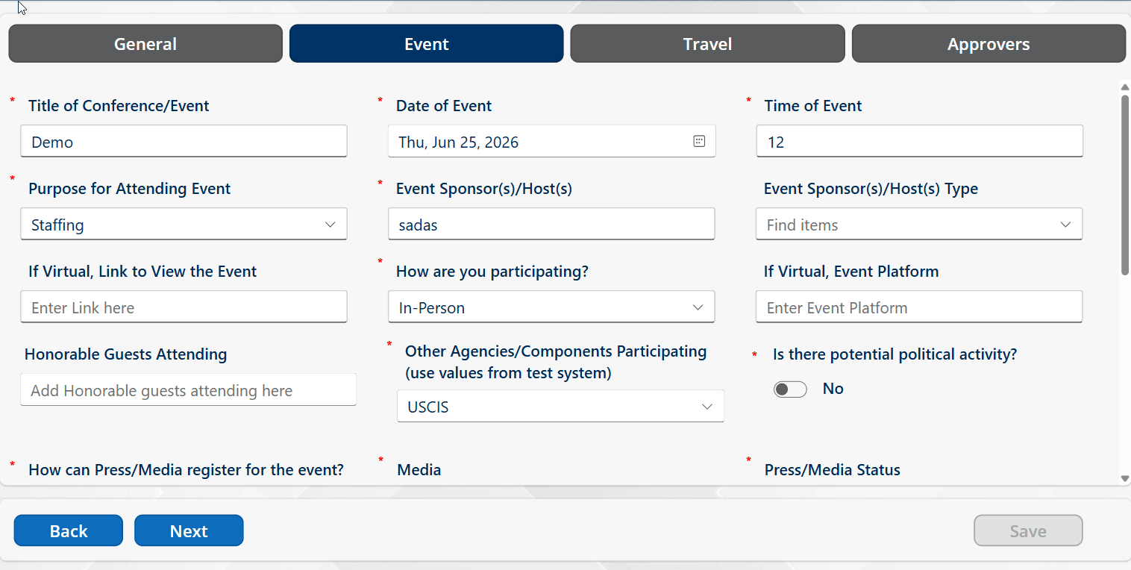The height and width of the screenshot is (570, 1131).
Task: Focus the Title of Conference/Event field
Action: [184, 142]
